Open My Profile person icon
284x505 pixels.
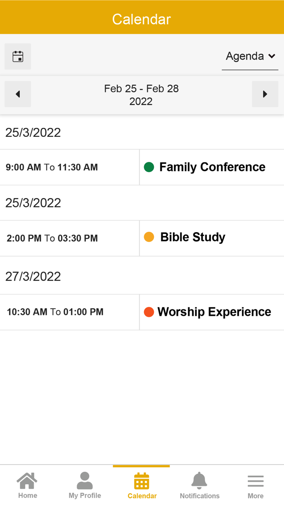point(85,481)
